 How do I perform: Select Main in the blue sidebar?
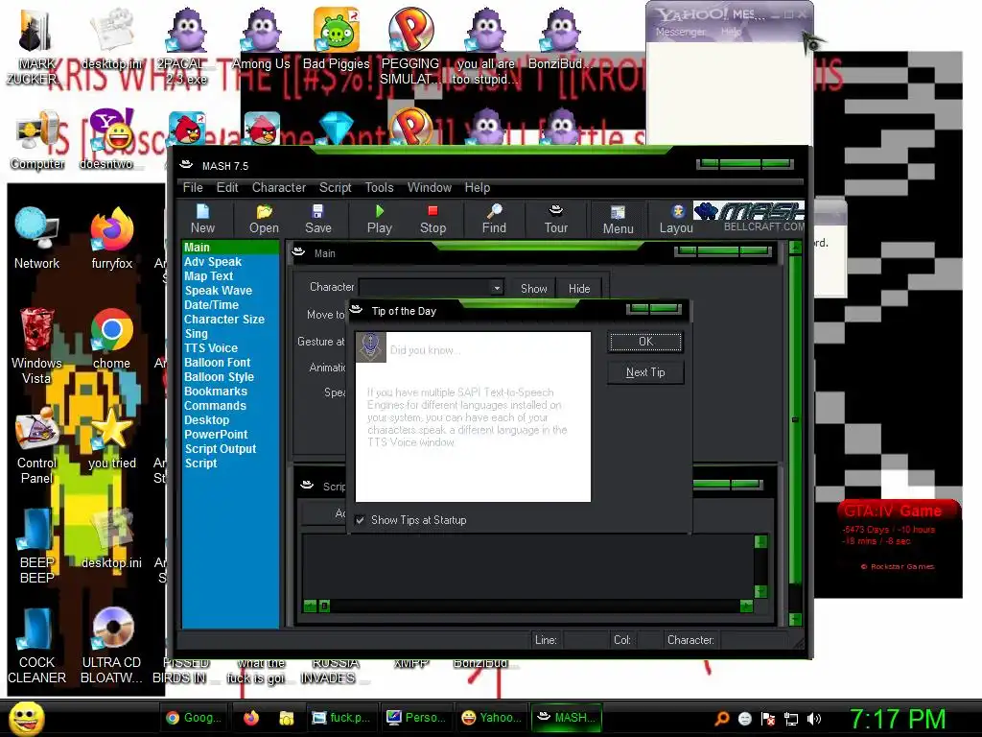[230, 248]
